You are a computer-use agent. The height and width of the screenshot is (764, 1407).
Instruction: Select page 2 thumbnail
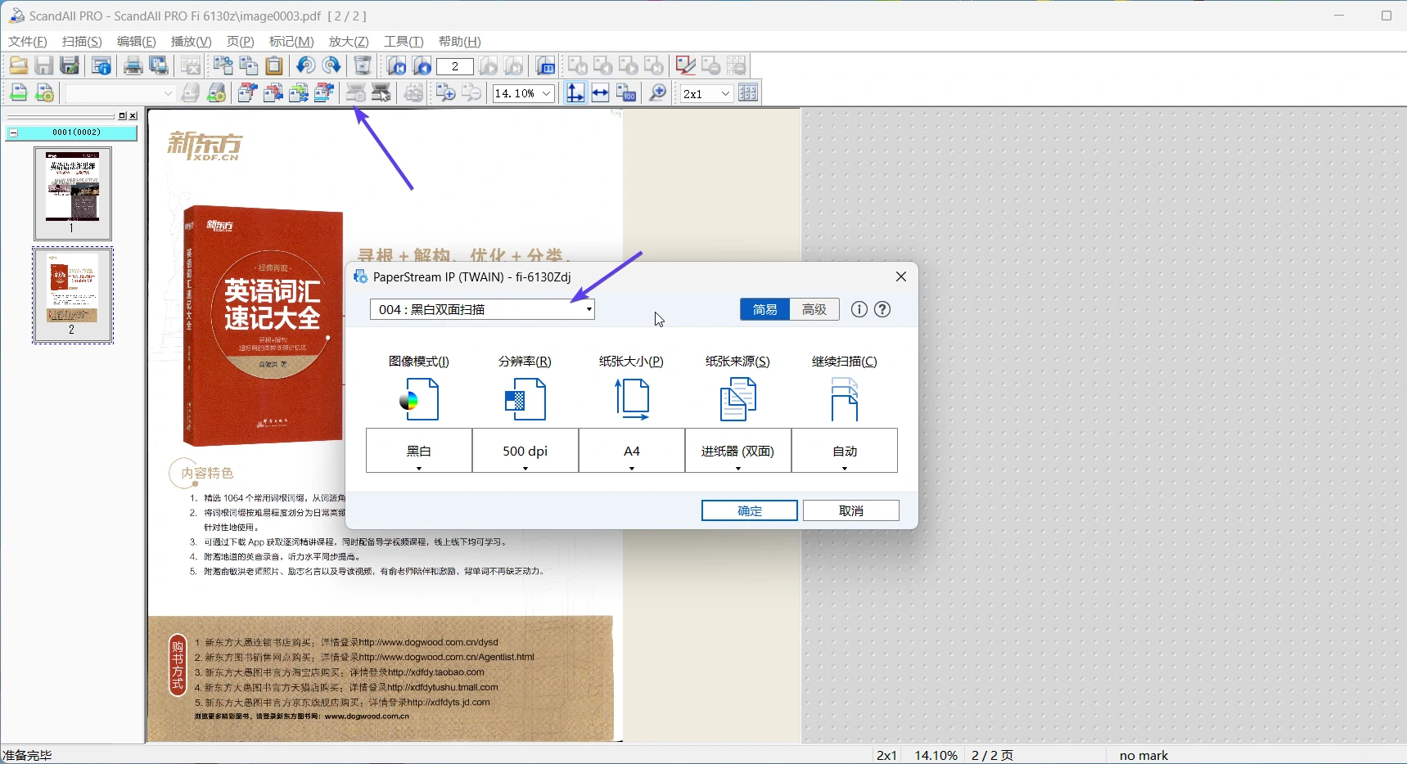73,295
